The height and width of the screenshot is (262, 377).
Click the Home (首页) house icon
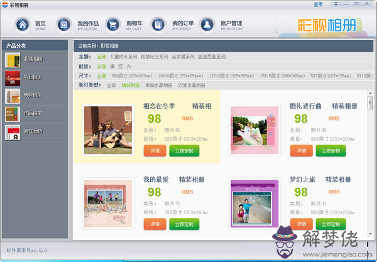coord(23,25)
